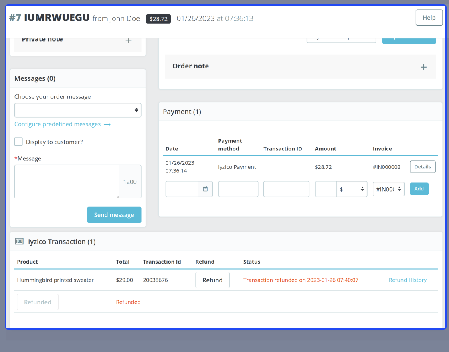Click the $28.72 order total badge
This screenshot has height=352, width=449.
[x=158, y=19]
